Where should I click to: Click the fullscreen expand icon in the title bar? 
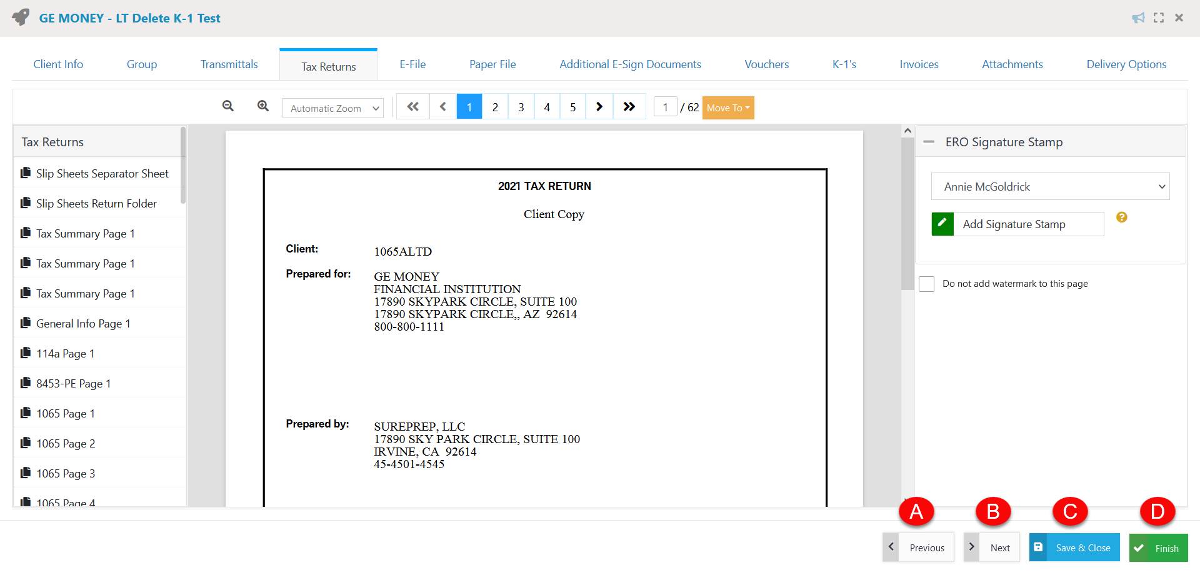click(x=1158, y=17)
